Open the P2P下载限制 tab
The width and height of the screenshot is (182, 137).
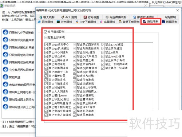86,22
